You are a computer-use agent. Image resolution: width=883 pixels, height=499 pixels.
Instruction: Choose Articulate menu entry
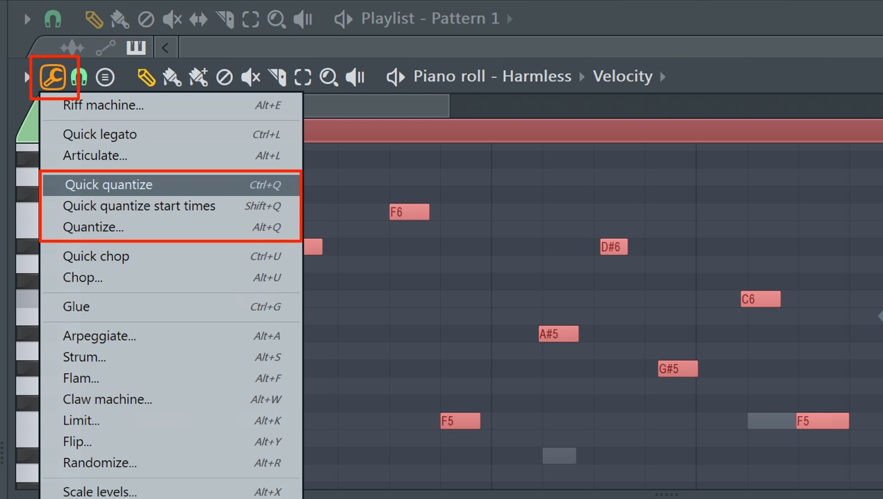click(x=172, y=156)
